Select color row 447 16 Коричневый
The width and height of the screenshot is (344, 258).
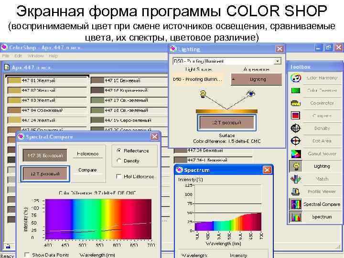pyautogui.click(x=129, y=90)
